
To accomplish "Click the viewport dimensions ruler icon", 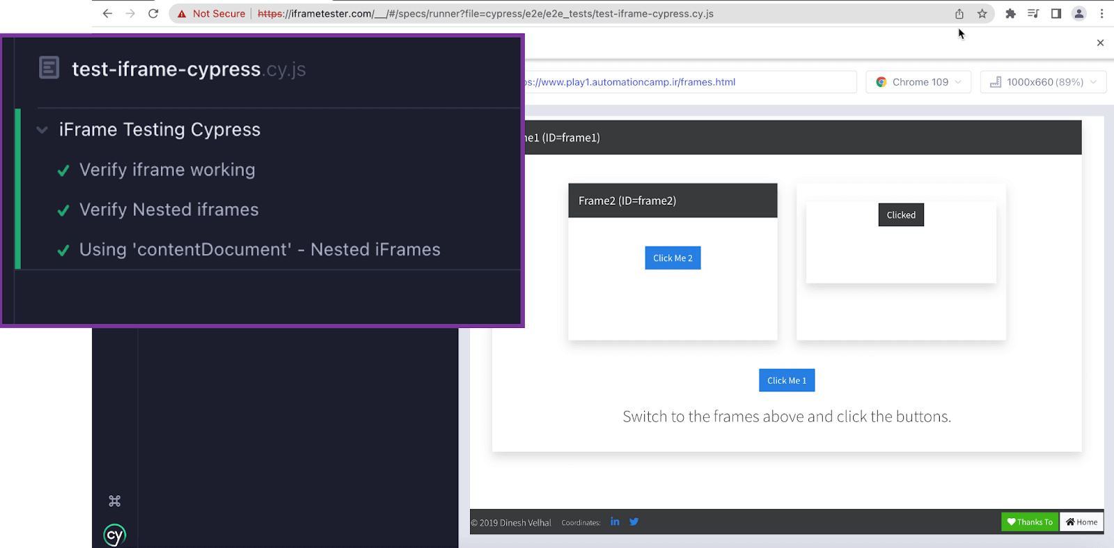I will [996, 82].
